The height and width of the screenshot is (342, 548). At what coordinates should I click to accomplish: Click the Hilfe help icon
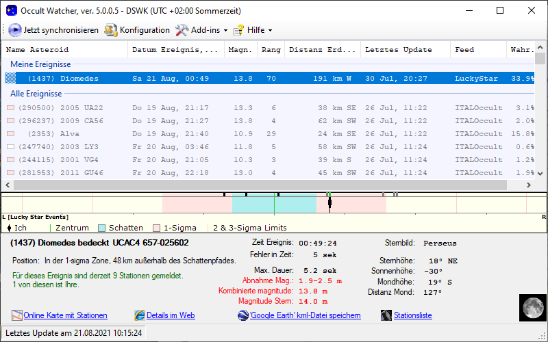238,30
